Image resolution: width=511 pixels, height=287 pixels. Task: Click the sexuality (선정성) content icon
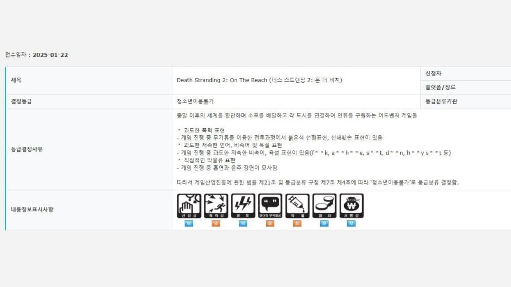(x=189, y=206)
